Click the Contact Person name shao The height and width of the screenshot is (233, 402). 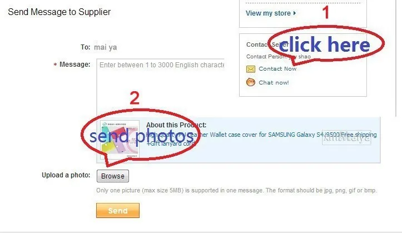pyautogui.click(x=304, y=56)
